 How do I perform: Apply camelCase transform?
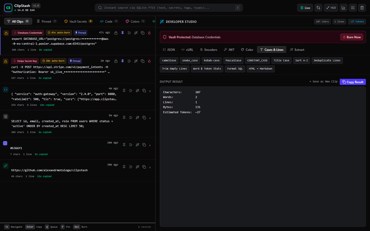pyautogui.click(x=169, y=61)
